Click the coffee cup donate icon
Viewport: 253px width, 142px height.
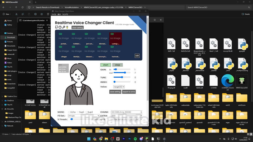pos(67,27)
